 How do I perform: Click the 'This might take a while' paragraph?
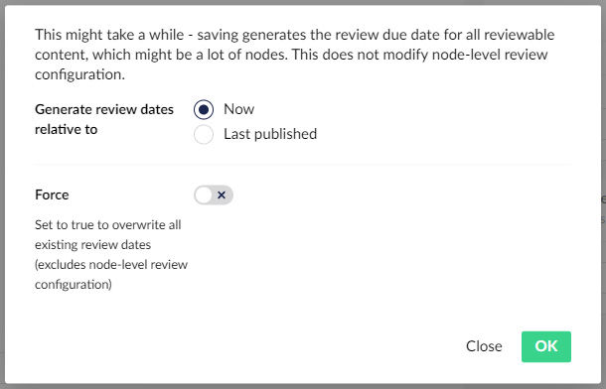294,55
